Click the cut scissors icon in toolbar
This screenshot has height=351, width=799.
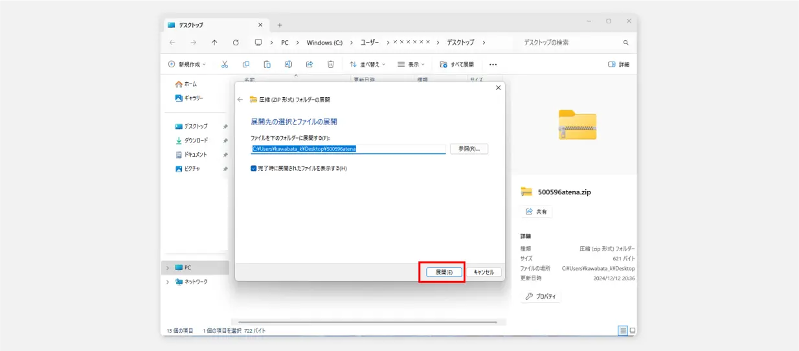225,64
